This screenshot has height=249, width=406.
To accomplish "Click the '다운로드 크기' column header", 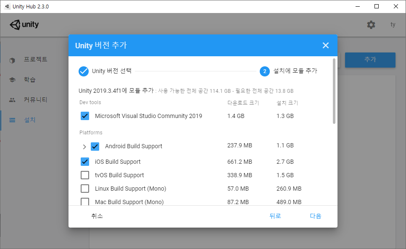I will (243, 102).
